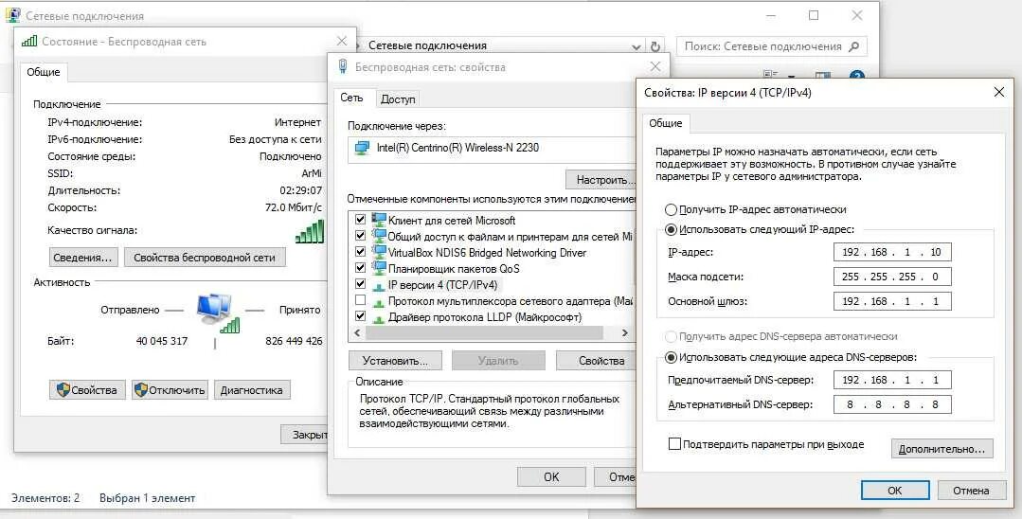This screenshot has width=1022, height=519.
Task: Click the received bytes value 826 449 426
Action: pos(294,340)
